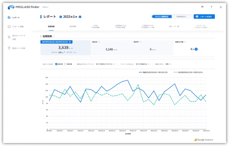Open the flag icon in header
Viewport: 230px width, 146px height.
coord(203,7)
